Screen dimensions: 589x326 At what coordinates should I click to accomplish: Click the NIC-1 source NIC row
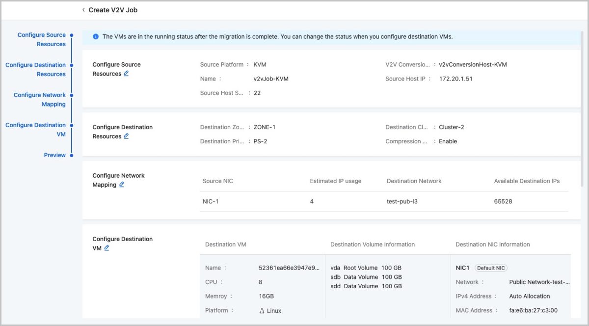pyautogui.click(x=211, y=201)
